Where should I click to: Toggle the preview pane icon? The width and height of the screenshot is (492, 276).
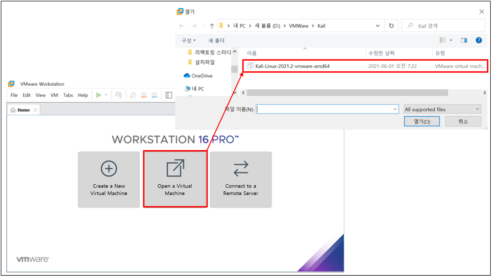click(x=464, y=40)
